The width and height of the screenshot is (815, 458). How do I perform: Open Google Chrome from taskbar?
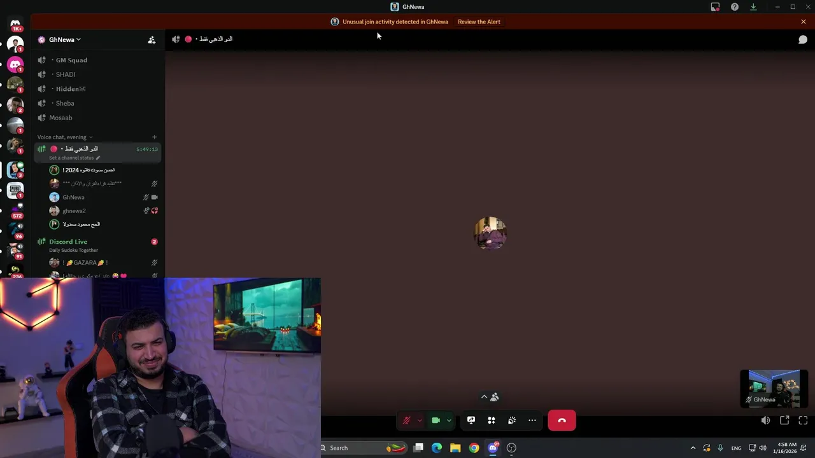pyautogui.click(x=474, y=448)
